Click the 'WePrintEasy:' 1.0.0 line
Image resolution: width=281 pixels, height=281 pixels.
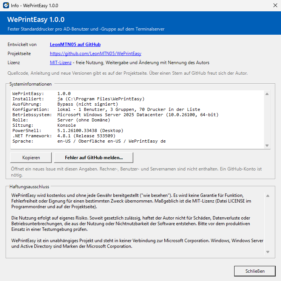coord(42,94)
